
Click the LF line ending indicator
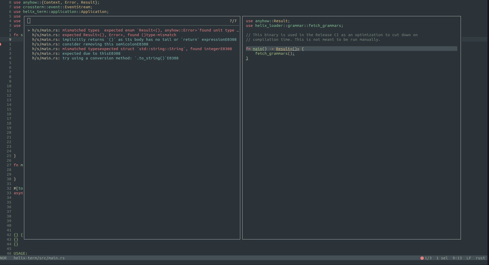click(469, 258)
